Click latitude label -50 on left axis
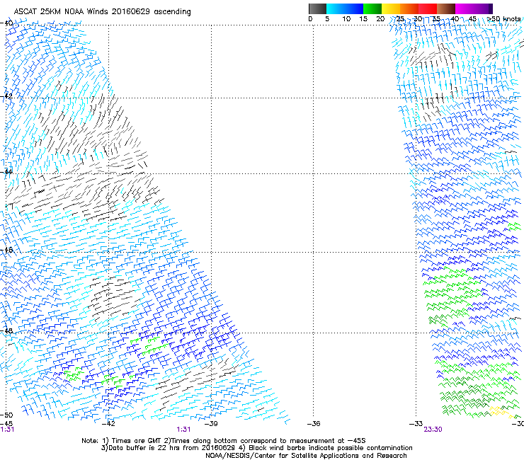Viewport: 524px width, 460px height. click(x=6, y=415)
